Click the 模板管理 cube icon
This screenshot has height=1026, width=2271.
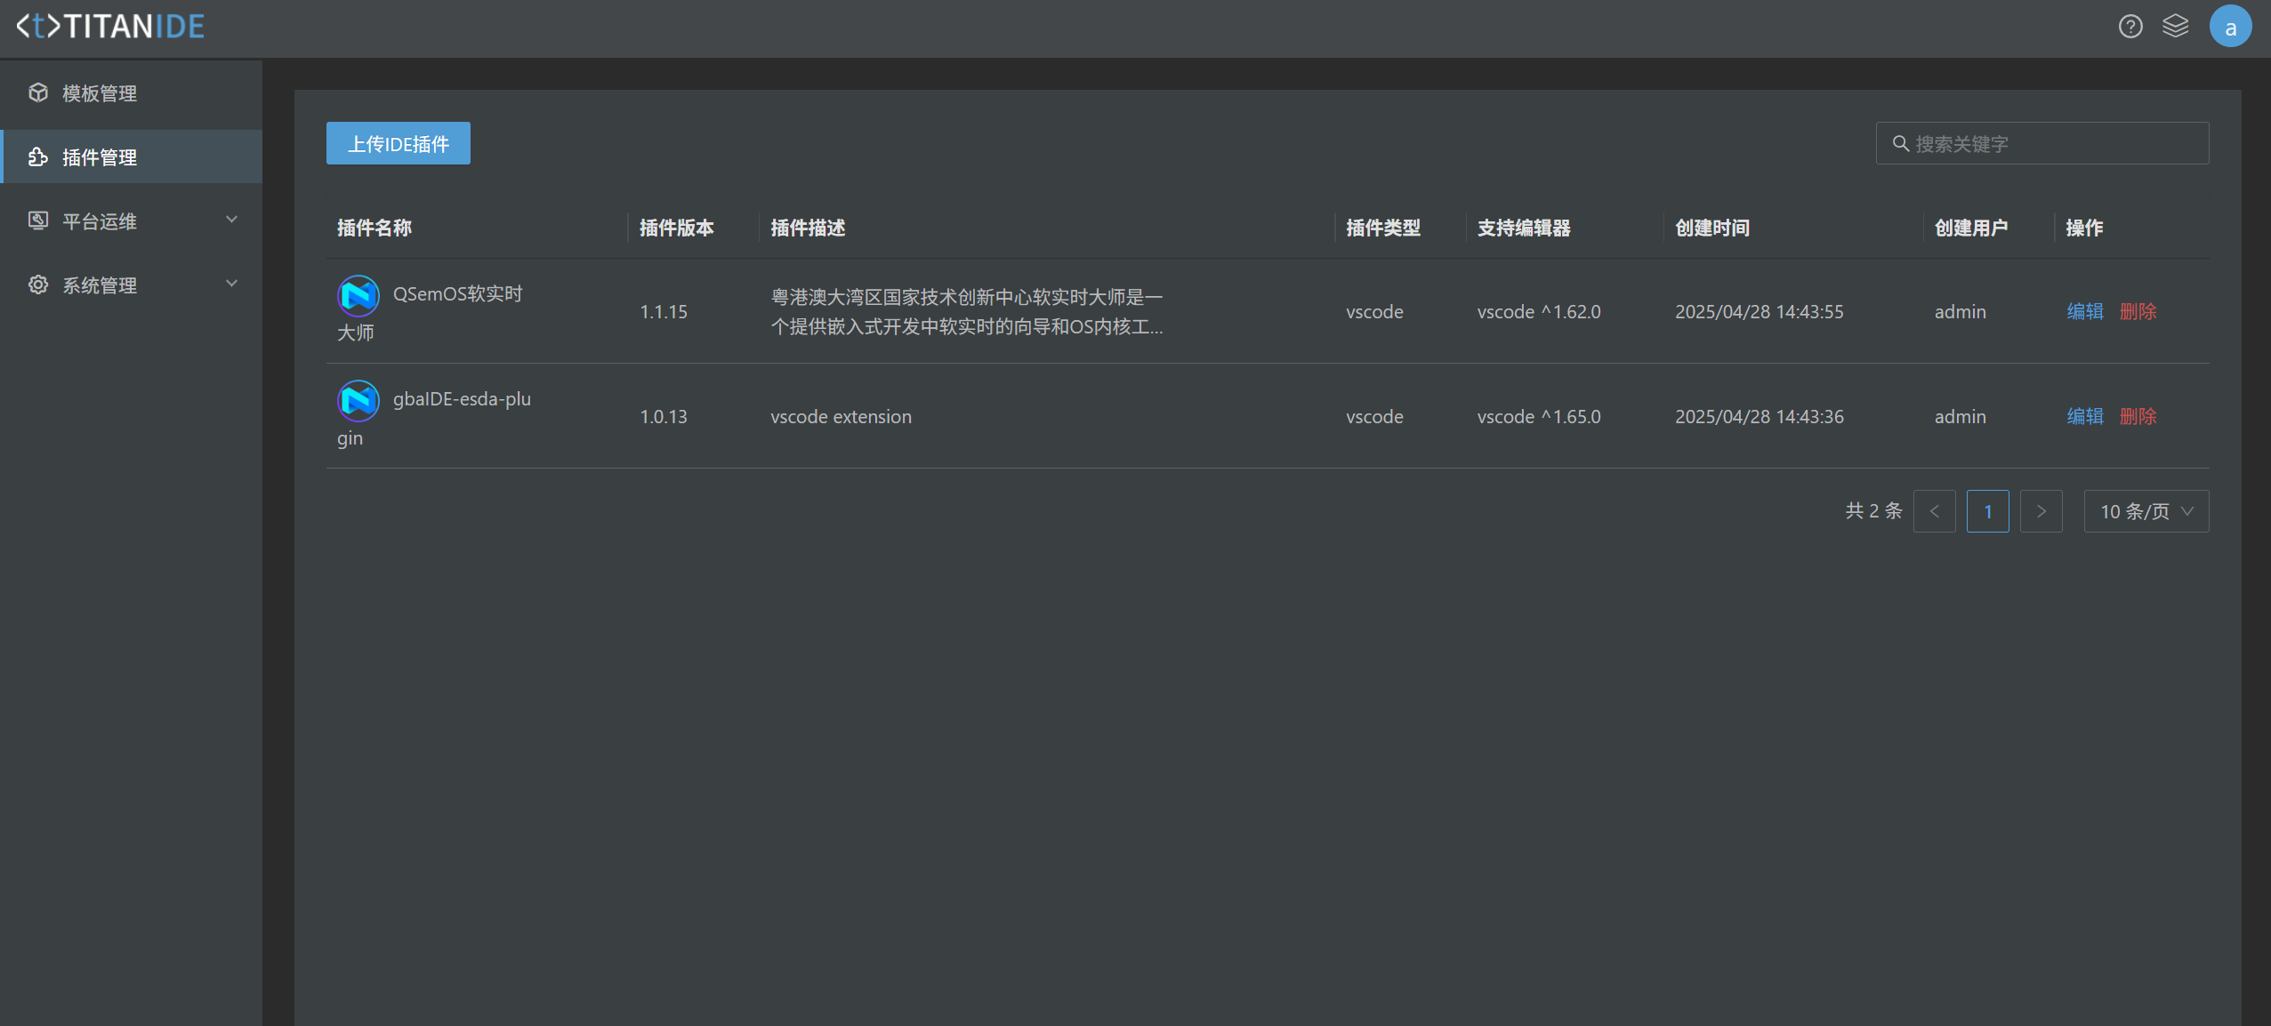[x=38, y=93]
